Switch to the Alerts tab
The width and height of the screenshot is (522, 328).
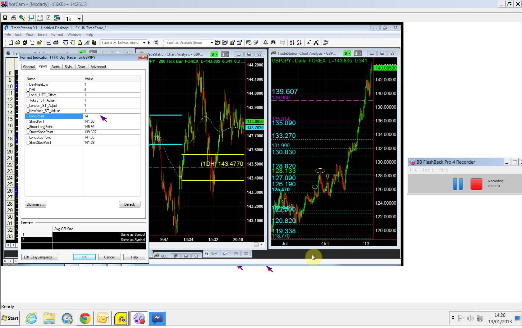[x=56, y=67]
